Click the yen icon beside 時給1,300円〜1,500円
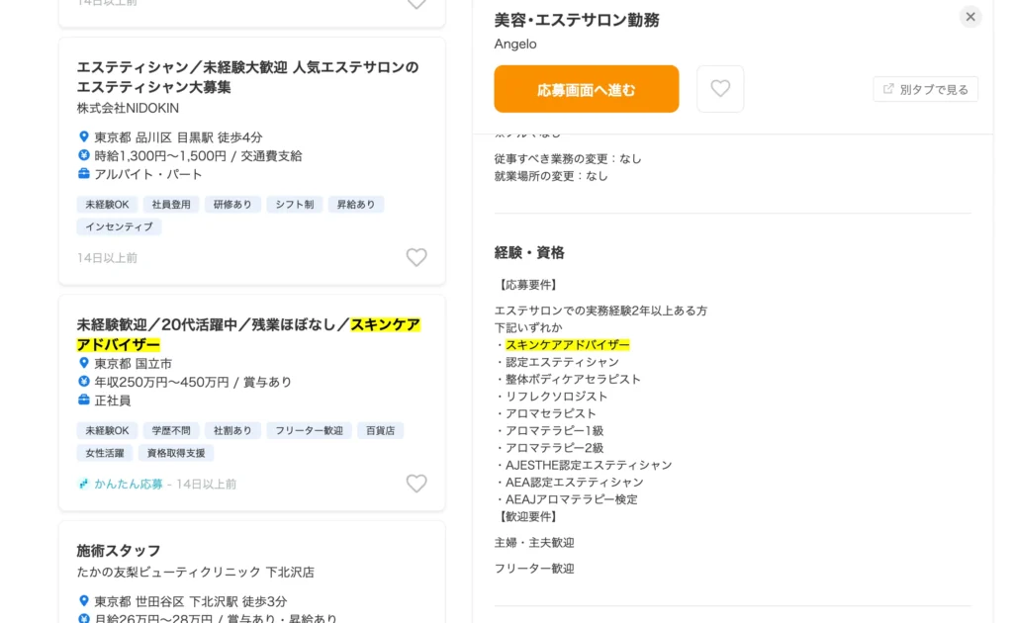Viewport: 1013px width, 623px height. 84,156
